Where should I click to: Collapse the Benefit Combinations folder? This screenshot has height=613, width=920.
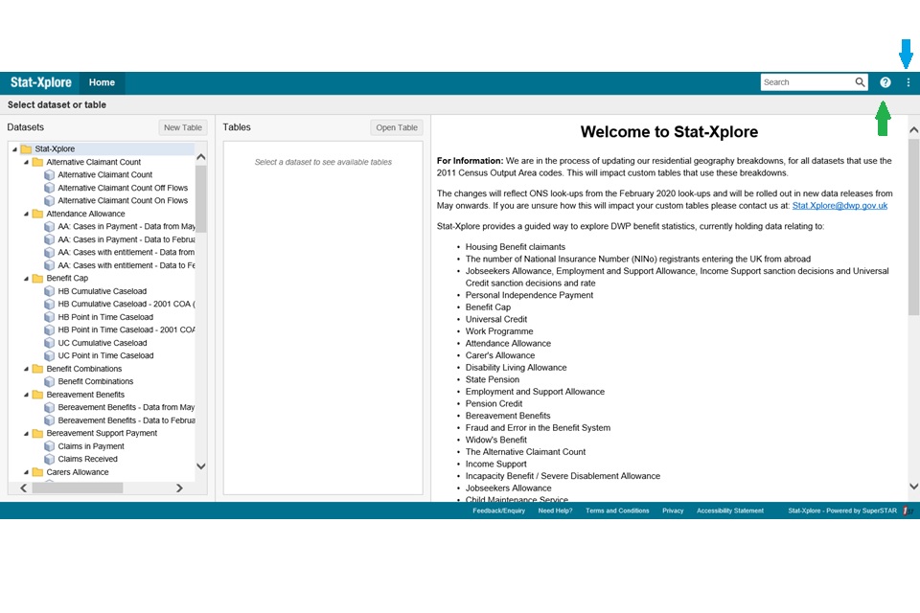point(26,369)
